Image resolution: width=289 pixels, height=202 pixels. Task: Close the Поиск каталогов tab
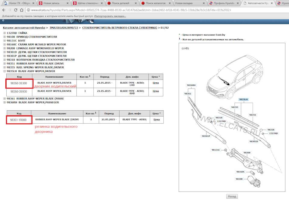point(170,3)
